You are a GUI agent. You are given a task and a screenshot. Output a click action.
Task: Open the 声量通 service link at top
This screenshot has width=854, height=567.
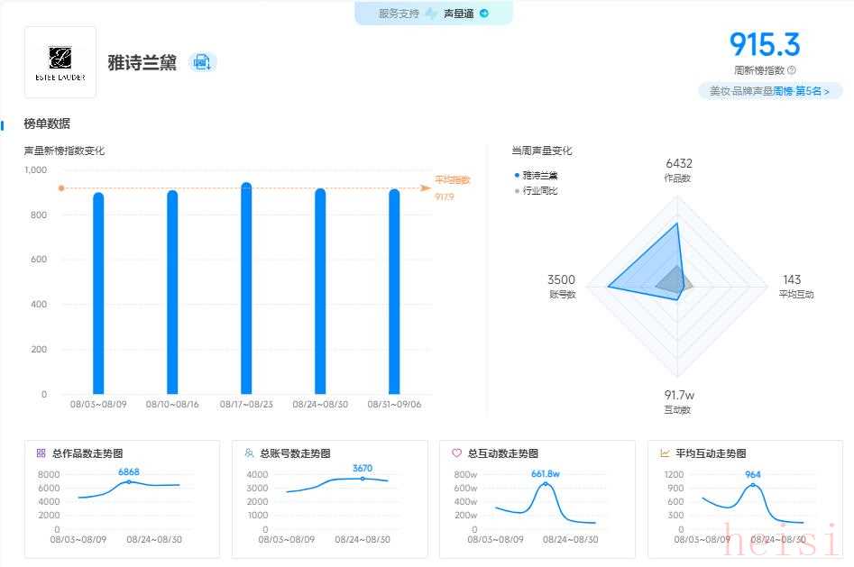459,14
